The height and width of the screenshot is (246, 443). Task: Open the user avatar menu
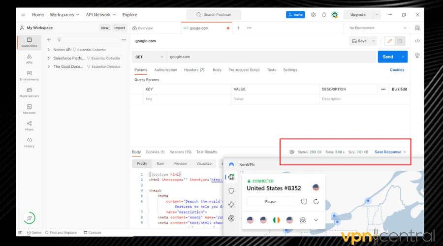coord(335,15)
